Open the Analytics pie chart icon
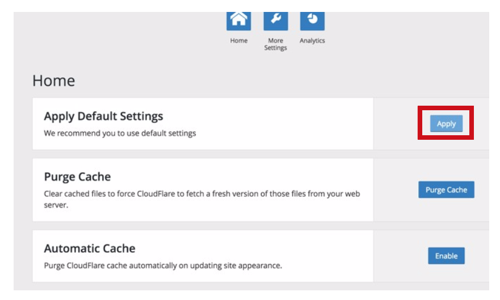Viewport: 500px width, 300px height. [x=312, y=20]
